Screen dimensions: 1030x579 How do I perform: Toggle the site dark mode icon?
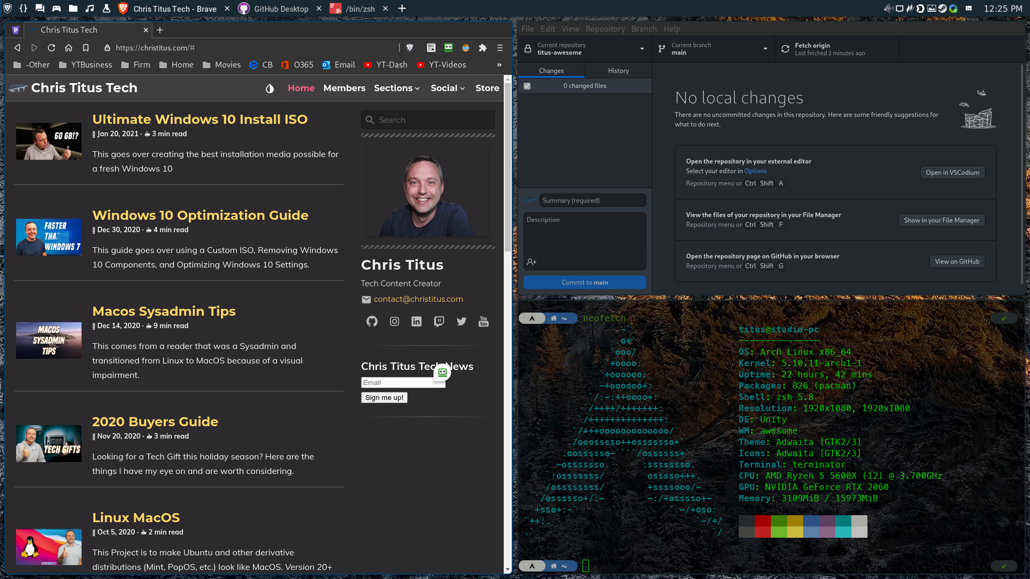(270, 88)
